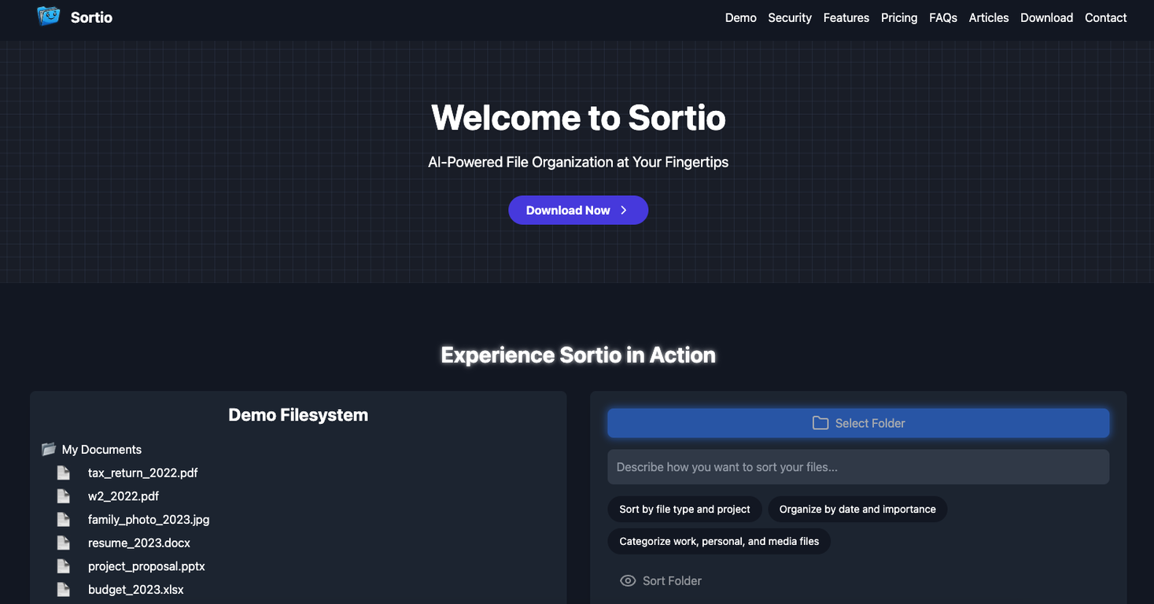Click the Download Now button
This screenshot has width=1154, height=604.
[x=578, y=210]
